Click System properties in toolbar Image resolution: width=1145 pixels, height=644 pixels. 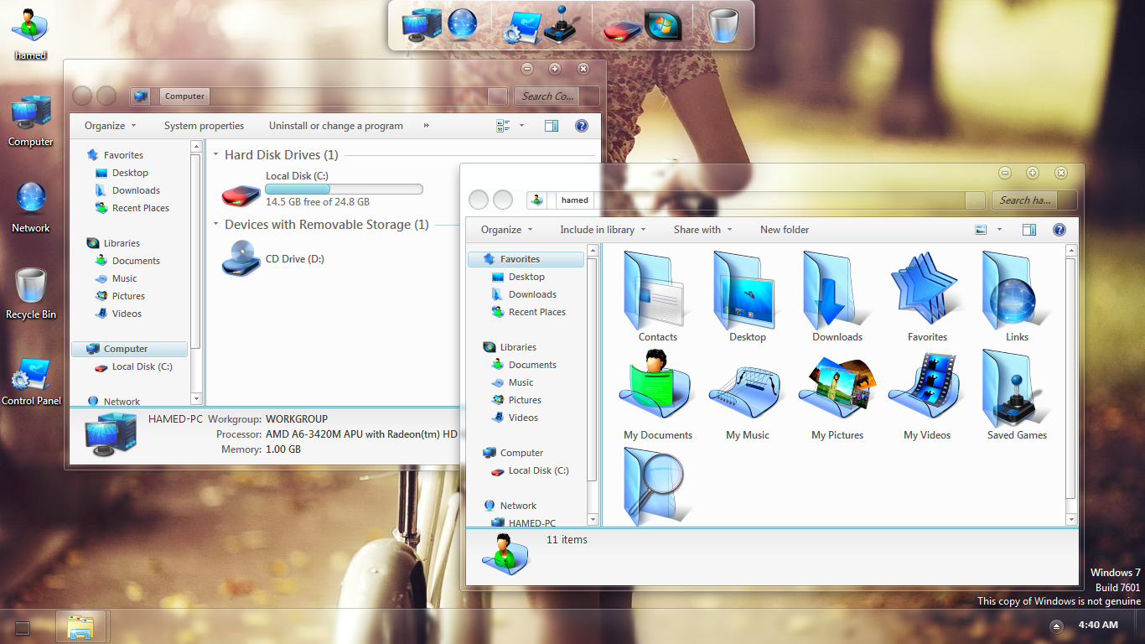tap(204, 126)
